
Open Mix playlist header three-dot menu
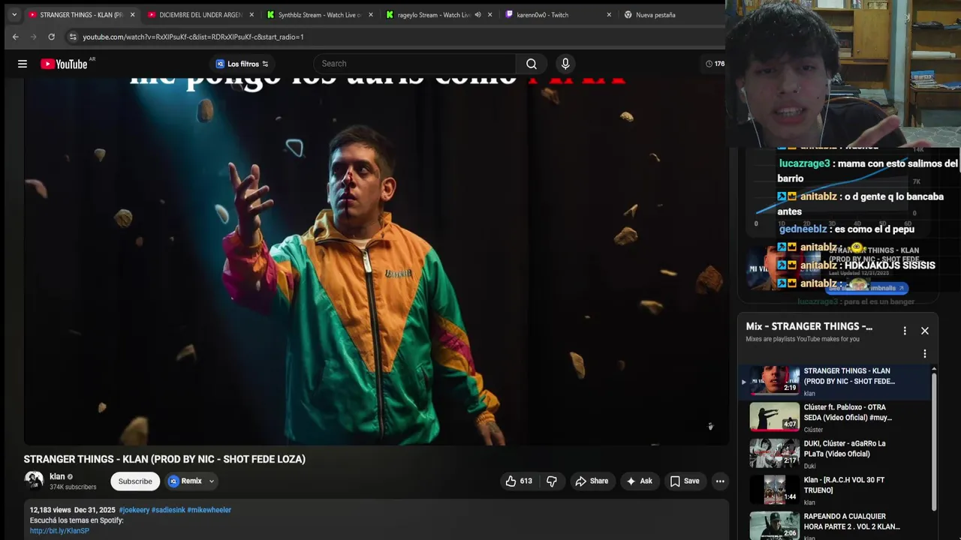coord(905,331)
